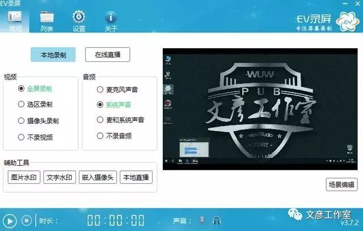Screen dimensions: 363x231
Task: Open the 列表 list tab
Action: (47, 22)
